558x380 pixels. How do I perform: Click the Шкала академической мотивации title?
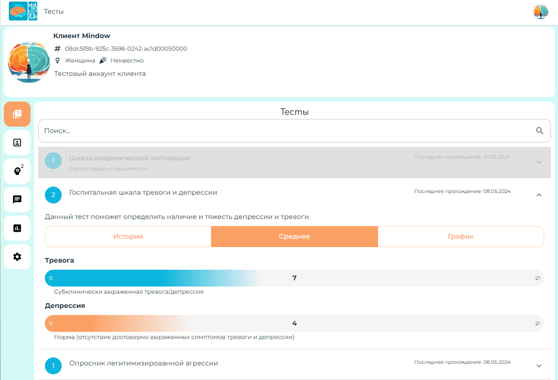click(129, 158)
